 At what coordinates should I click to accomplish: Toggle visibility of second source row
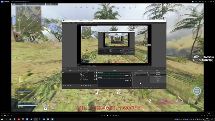point(95,74)
